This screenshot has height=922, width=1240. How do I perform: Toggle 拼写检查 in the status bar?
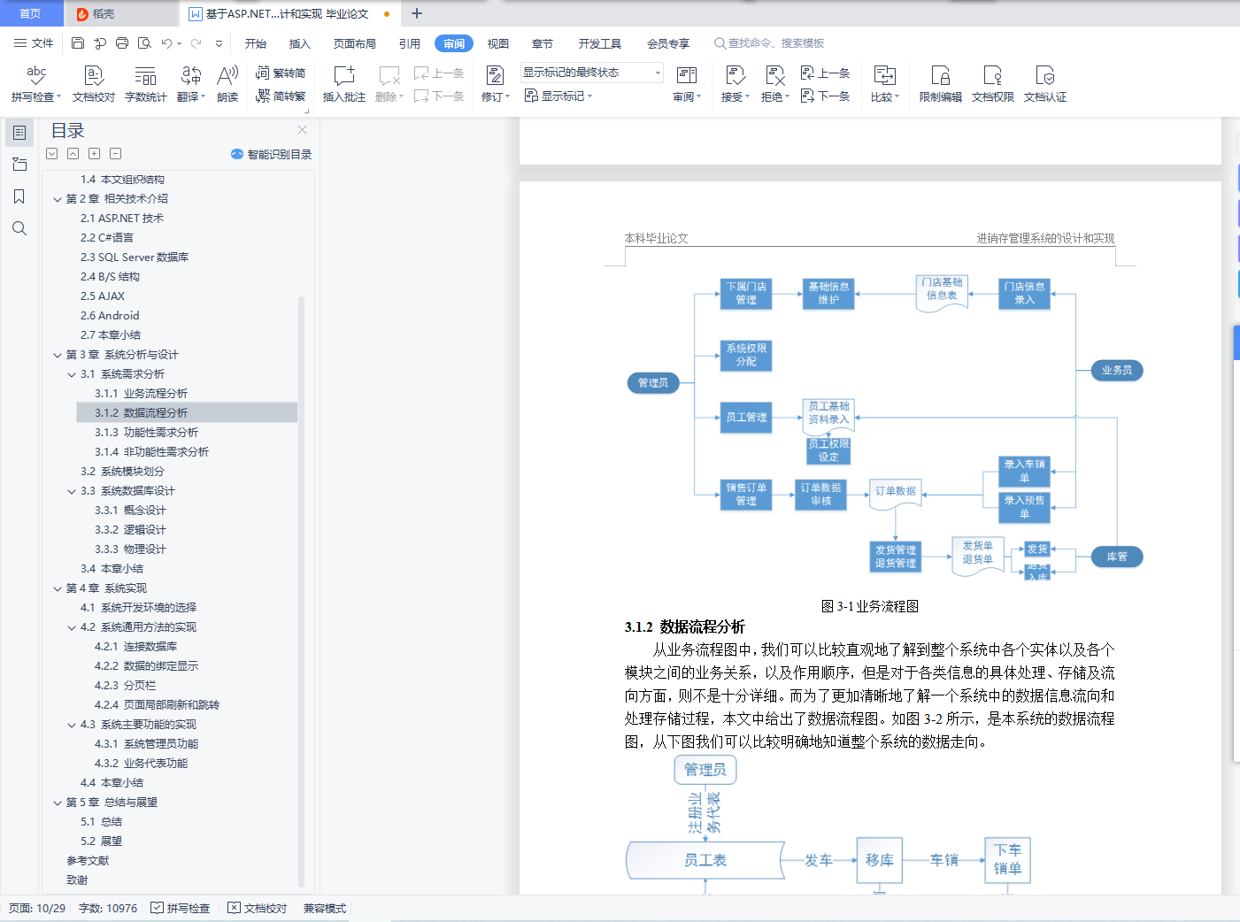point(181,909)
